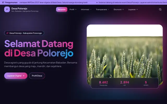Expand the chevron next to Layanan
Image resolution: width=167 pixels, height=104 pixels.
point(137,9)
